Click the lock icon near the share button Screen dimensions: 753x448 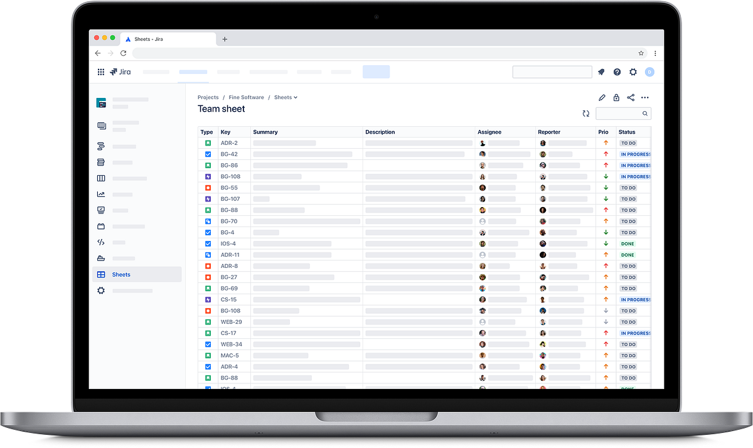tap(616, 97)
